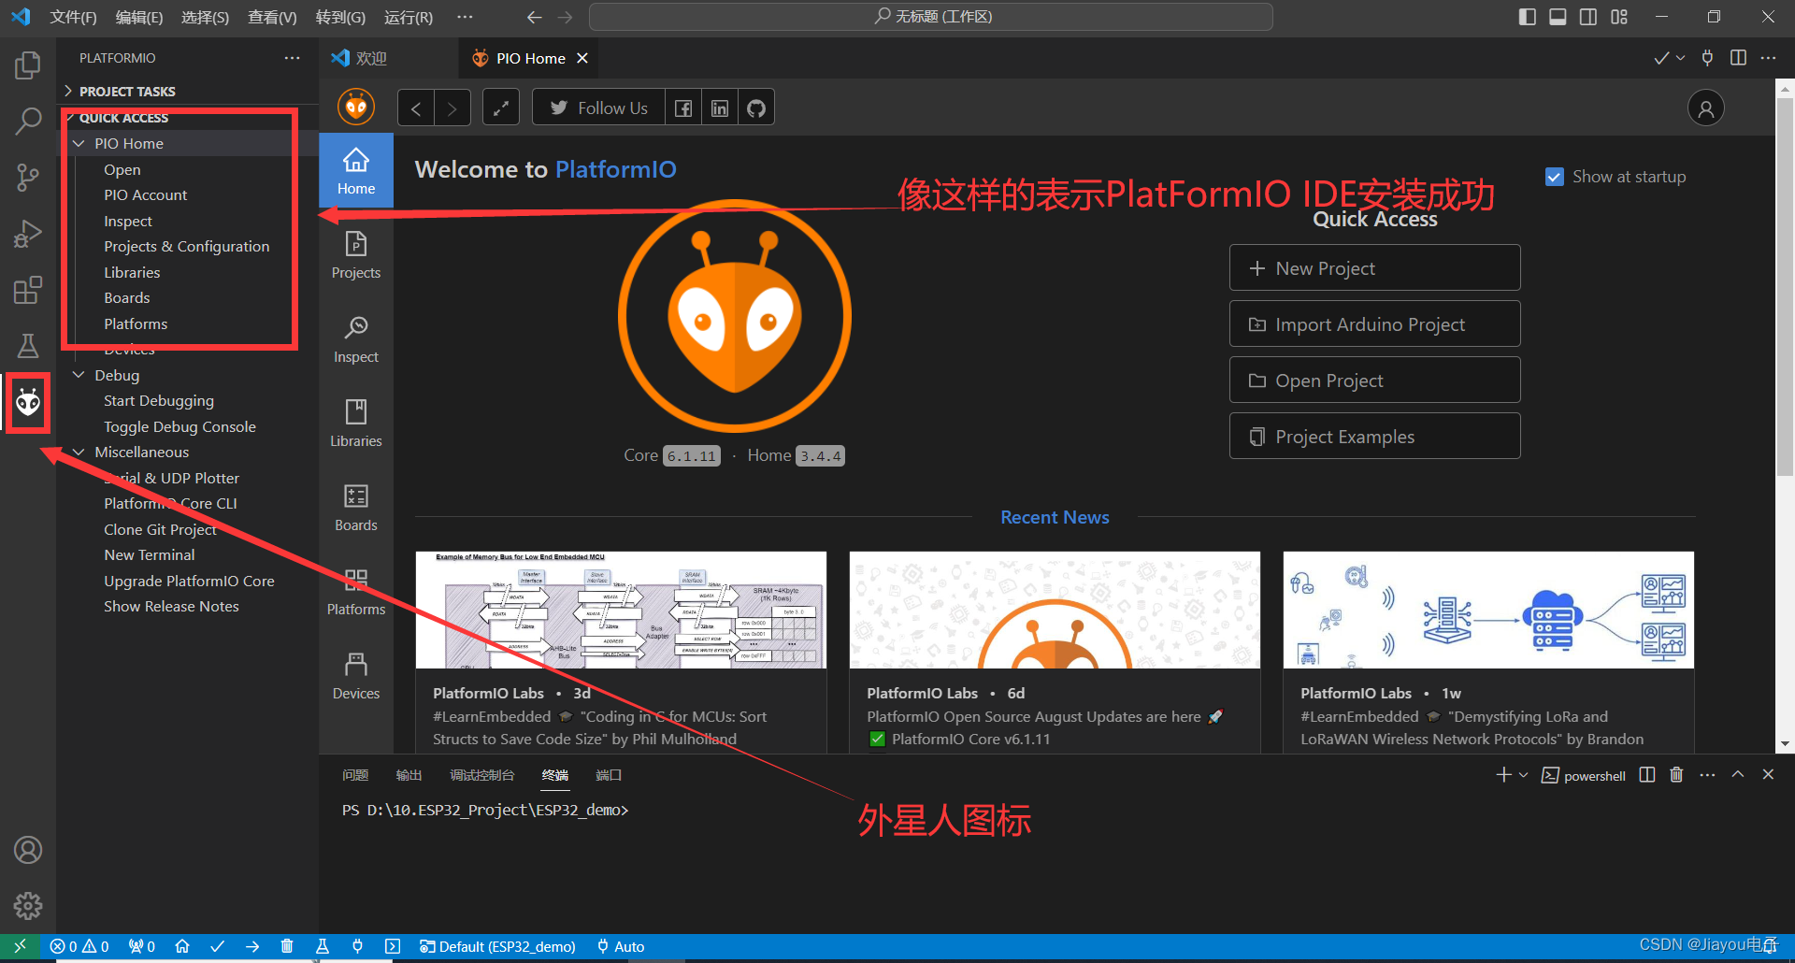Click Serial Monitor plug icon in status bar
This screenshot has width=1795, height=963.
click(357, 946)
